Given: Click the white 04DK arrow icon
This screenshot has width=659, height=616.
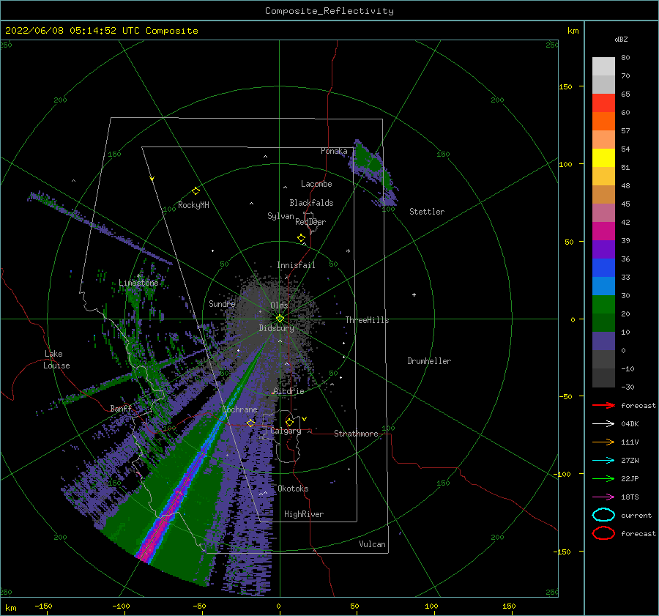Looking at the screenshot, I should click(x=603, y=424).
